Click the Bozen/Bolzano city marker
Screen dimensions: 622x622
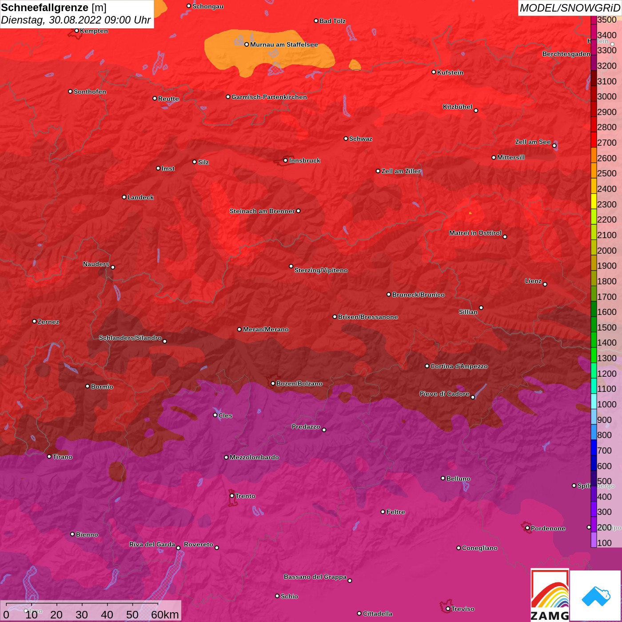pos(273,383)
